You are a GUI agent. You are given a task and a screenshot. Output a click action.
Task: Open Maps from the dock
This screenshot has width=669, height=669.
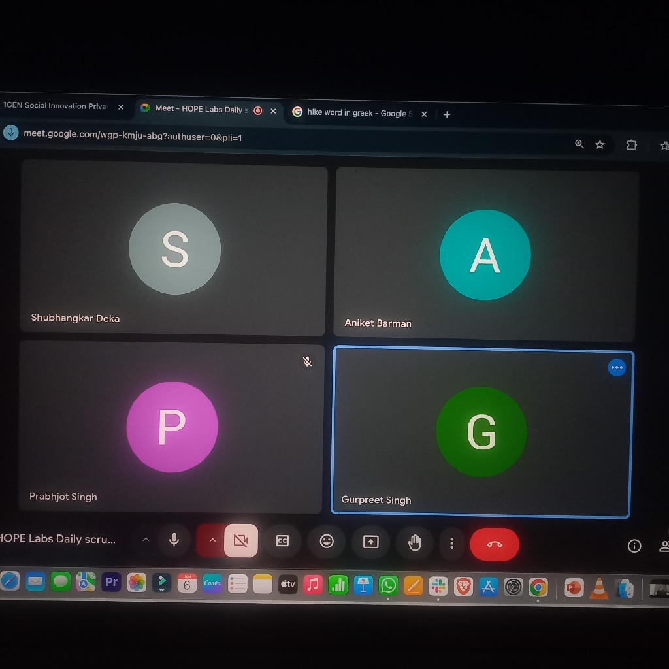point(86,582)
